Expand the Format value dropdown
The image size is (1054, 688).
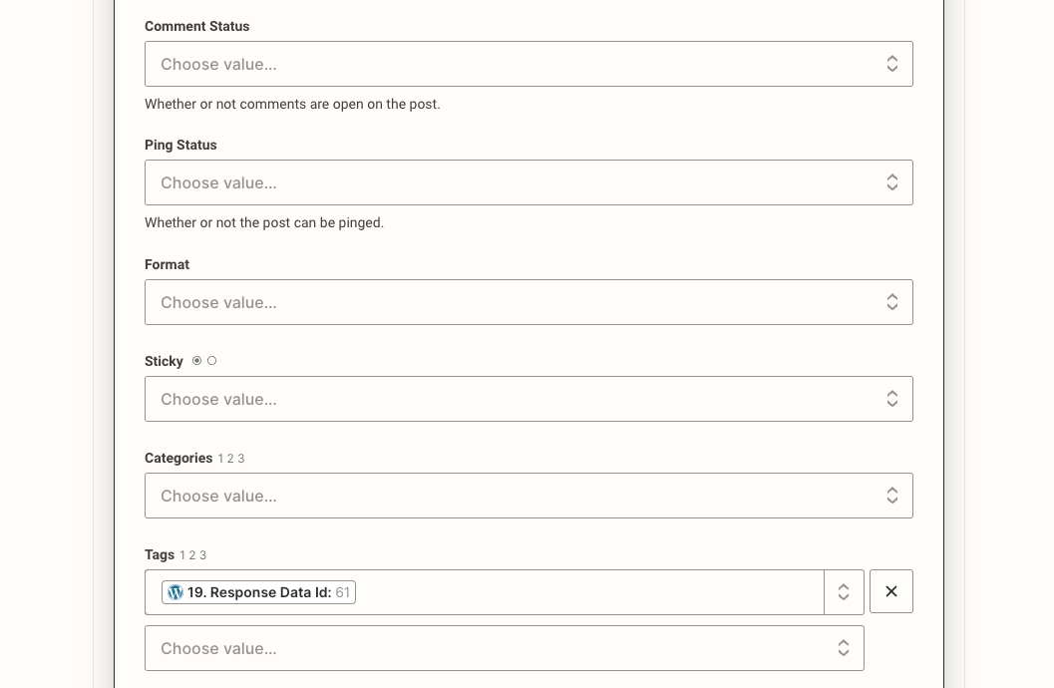[x=528, y=302]
